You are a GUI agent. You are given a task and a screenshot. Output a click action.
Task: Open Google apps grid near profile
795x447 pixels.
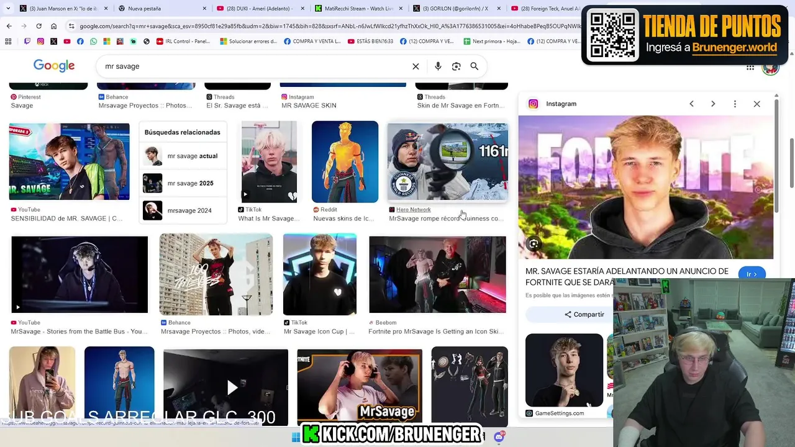[x=750, y=68]
